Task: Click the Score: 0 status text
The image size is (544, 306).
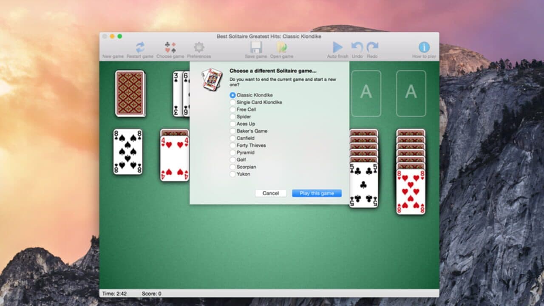Action: 151,294
